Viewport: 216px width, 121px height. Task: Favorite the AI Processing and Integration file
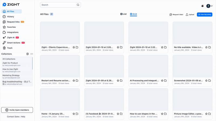coord(162,81)
